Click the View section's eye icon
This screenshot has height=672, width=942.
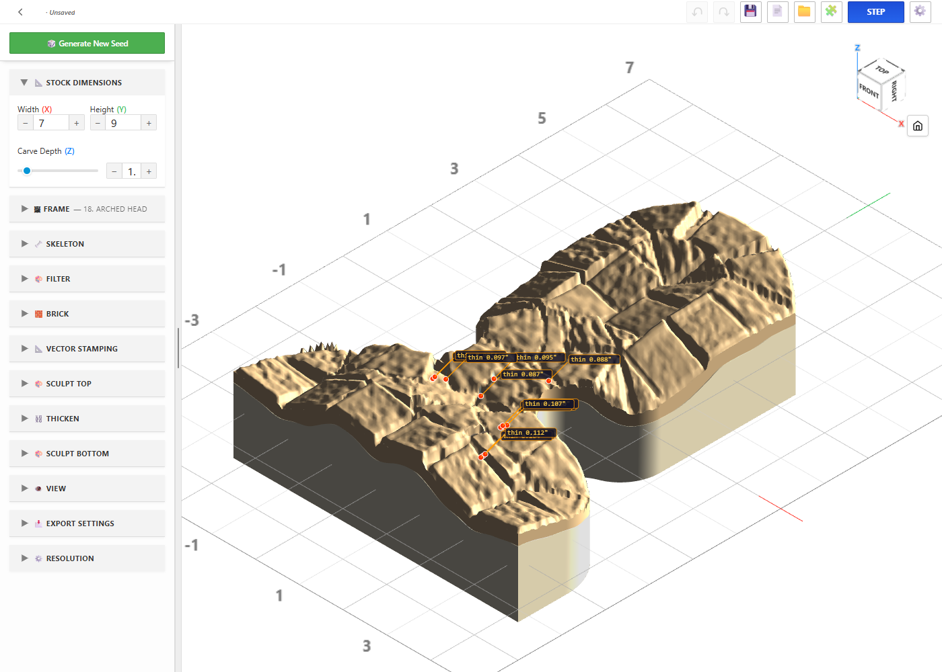[38, 489]
